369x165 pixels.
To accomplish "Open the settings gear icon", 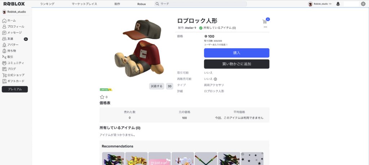I will pyautogui.click(x=363, y=4).
